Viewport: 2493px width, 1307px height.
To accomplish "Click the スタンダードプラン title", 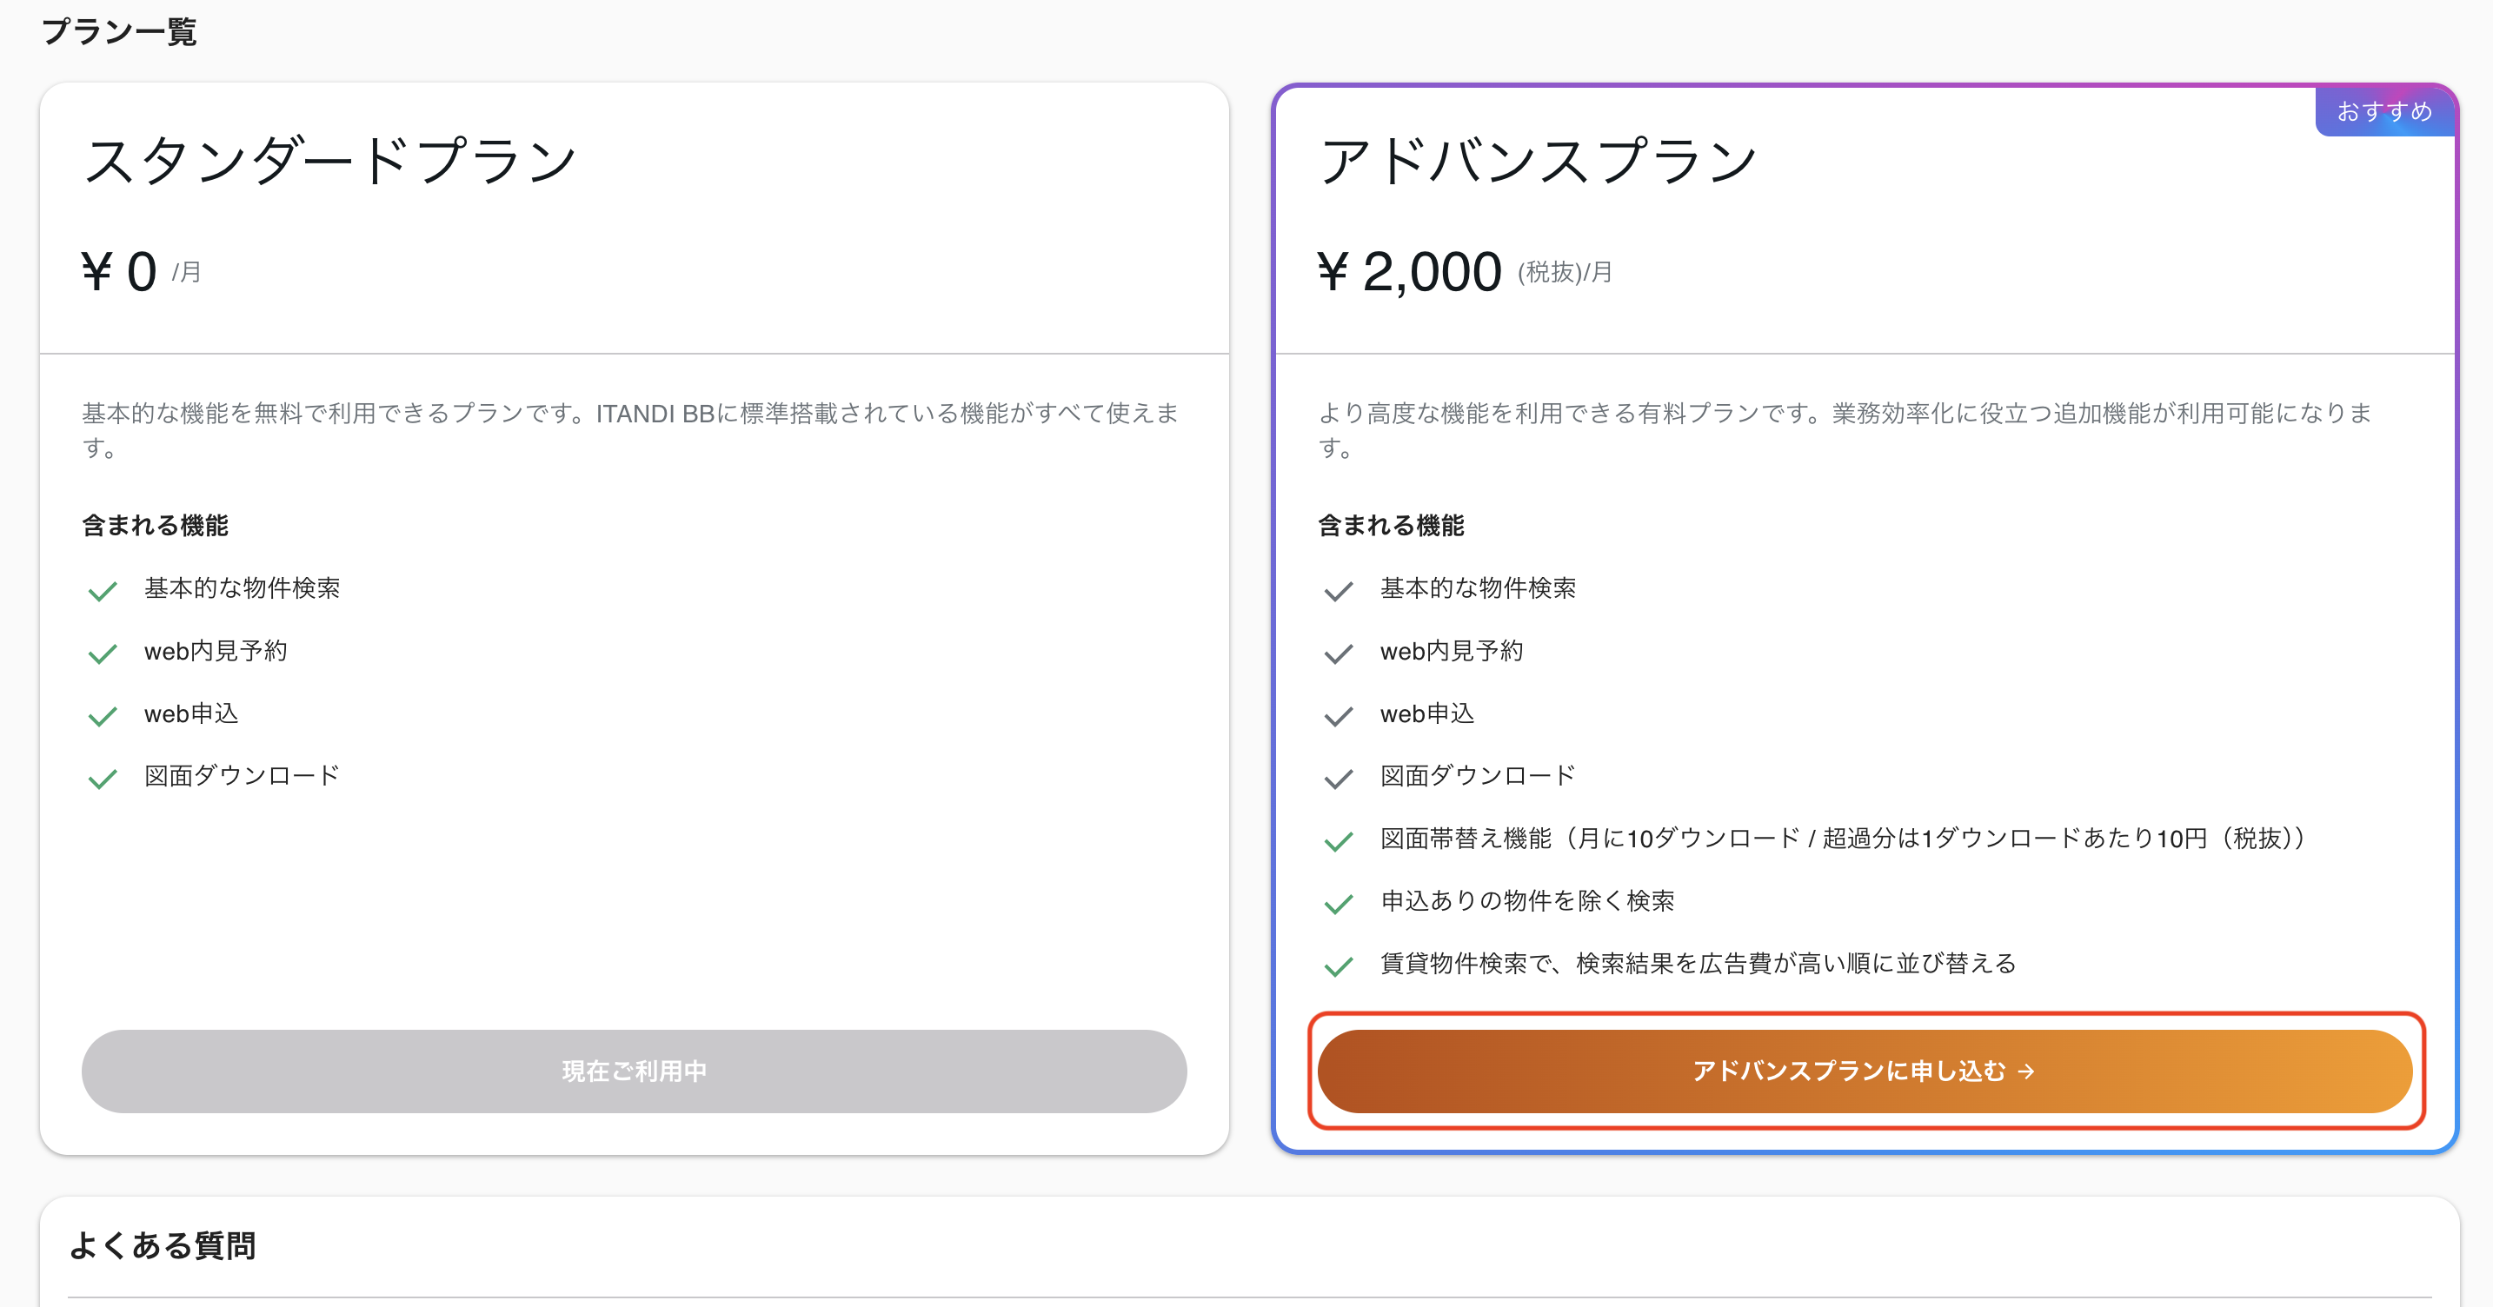I will point(330,161).
